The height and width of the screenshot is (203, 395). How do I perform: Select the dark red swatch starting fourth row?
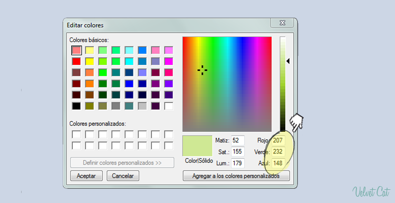[76, 84]
